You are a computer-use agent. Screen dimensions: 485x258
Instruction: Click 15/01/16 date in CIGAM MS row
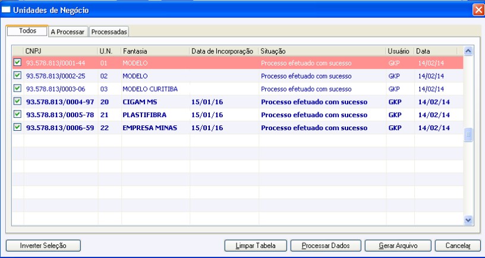(207, 102)
